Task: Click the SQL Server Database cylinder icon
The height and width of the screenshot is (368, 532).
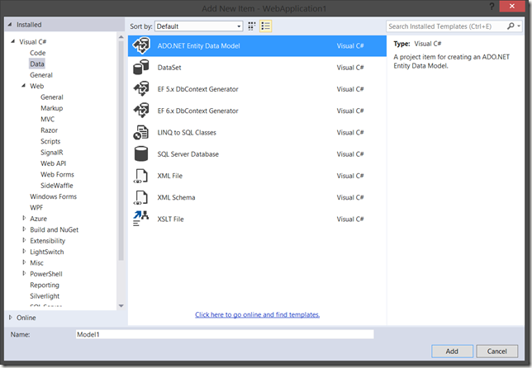Action: 141,153
